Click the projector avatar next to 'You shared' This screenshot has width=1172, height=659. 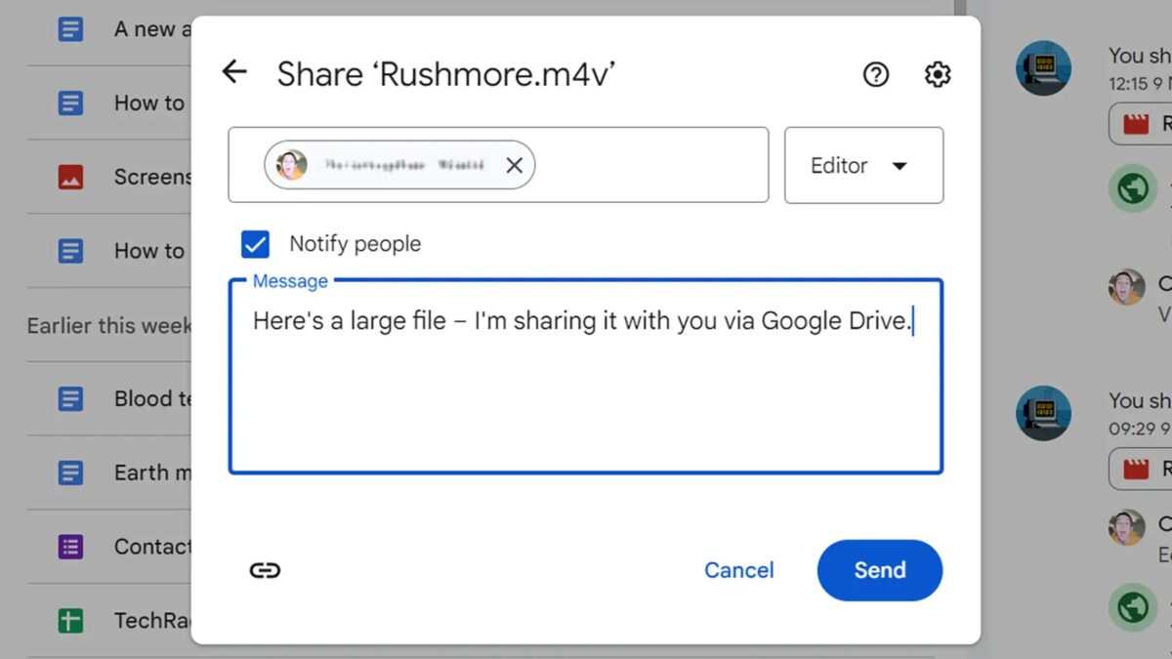coord(1044,68)
